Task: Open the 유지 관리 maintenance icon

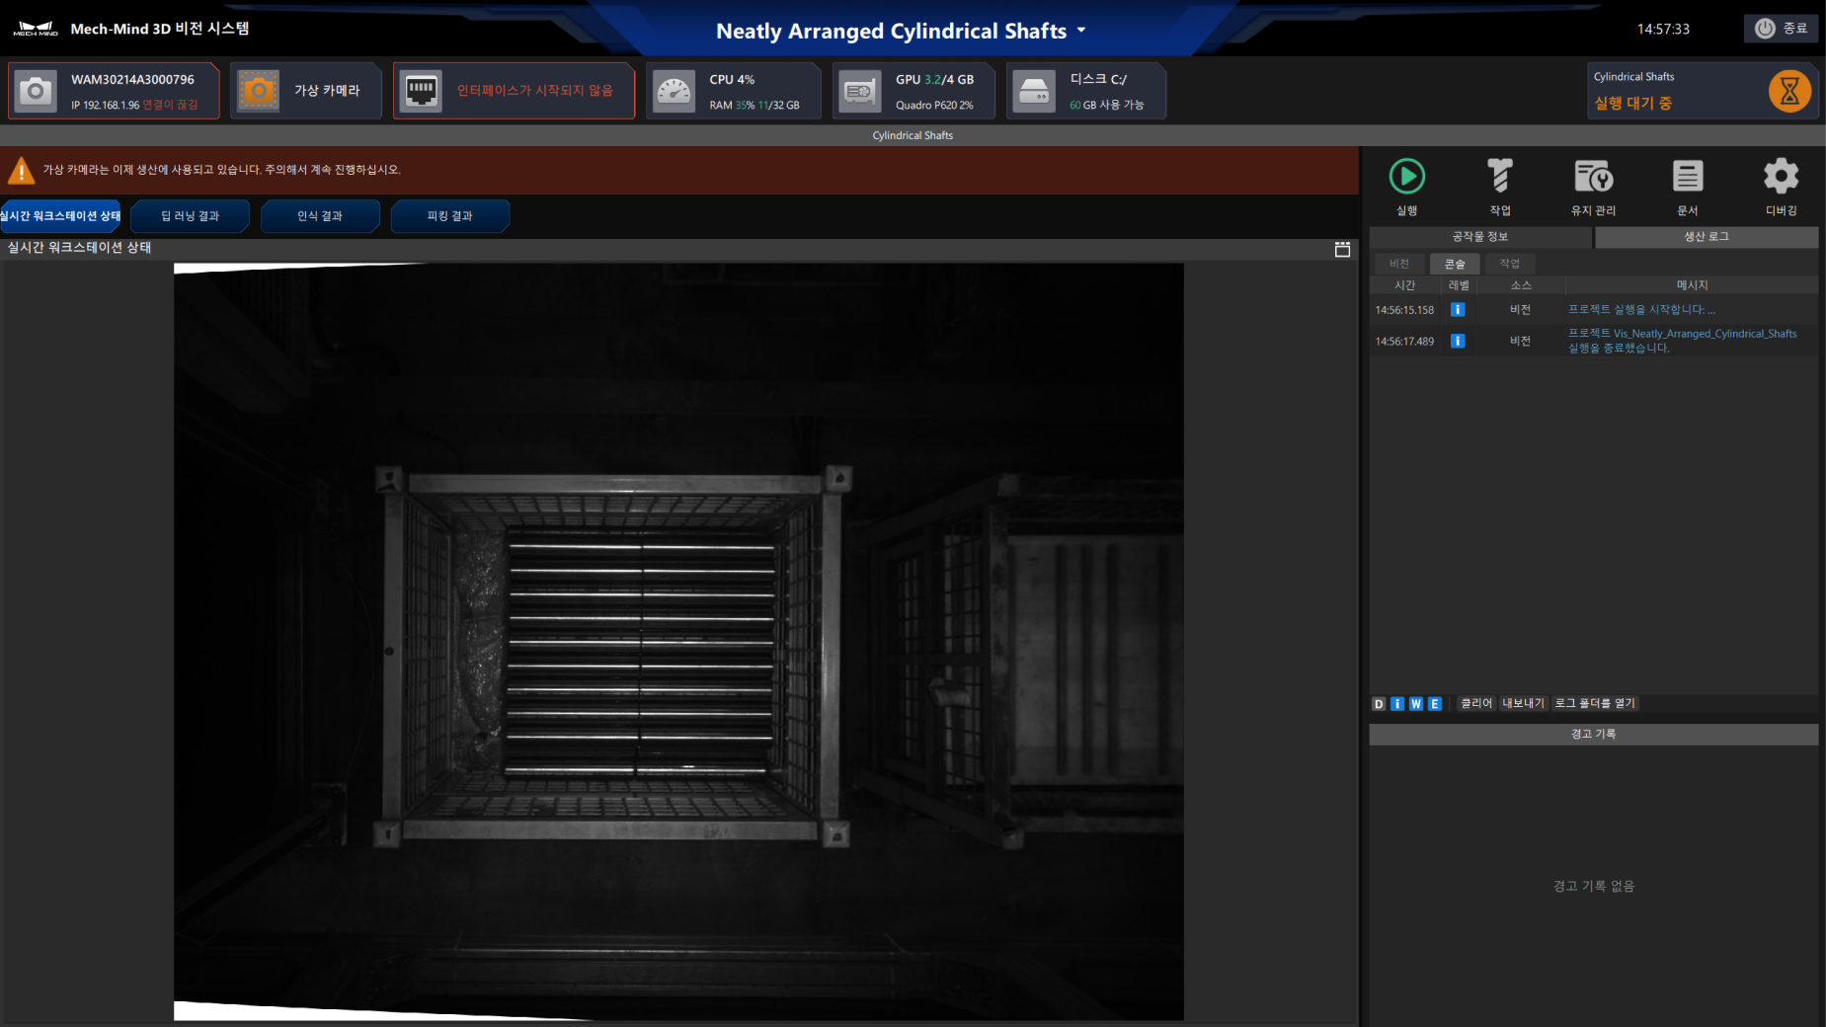Action: point(1593,177)
